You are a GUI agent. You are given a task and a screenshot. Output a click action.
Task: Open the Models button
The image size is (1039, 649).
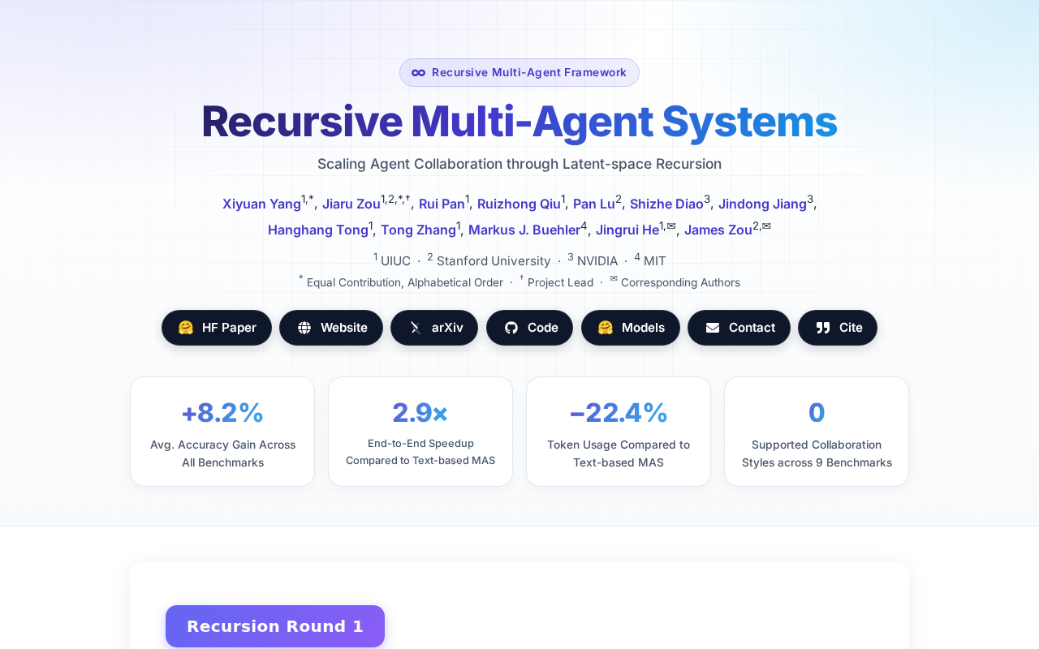(631, 328)
